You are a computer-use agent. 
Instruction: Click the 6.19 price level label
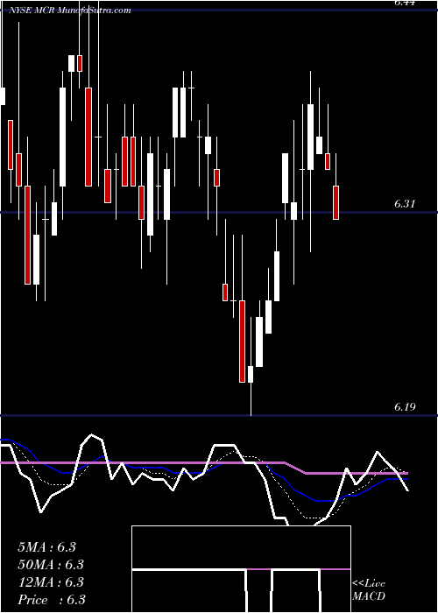pyautogui.click(x=405, y=407)
